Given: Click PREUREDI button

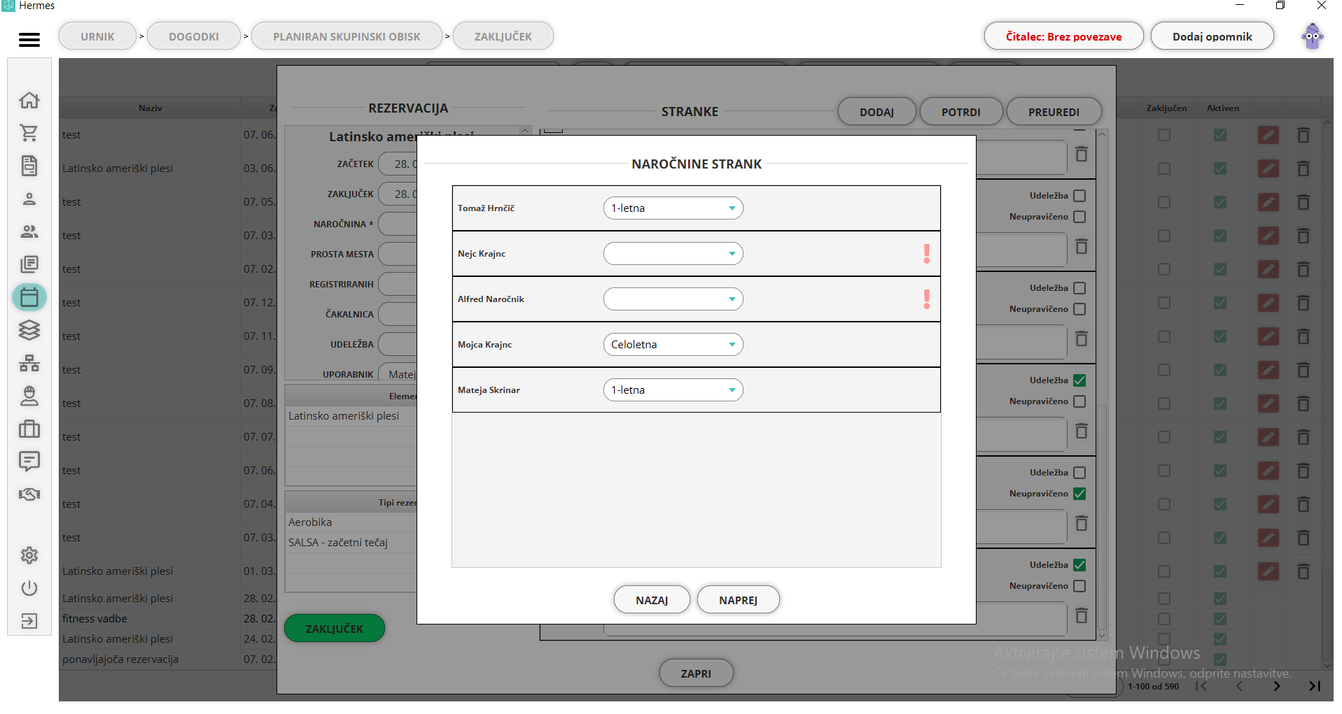Looking at the screenshot, I should tap(1054, 112).
